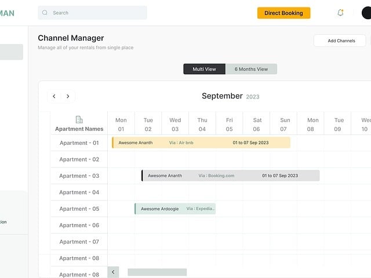
Task: Open the Air bnb booking for Apartment 01
Action: click(x=201, y=142)
